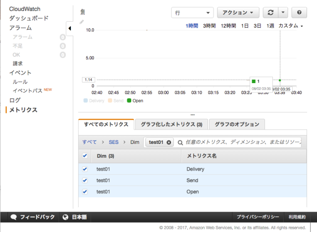Viewport: 317px width, 232px height.
Task: Collapse the sidebar with the left arrow
Action: point(69,28)
